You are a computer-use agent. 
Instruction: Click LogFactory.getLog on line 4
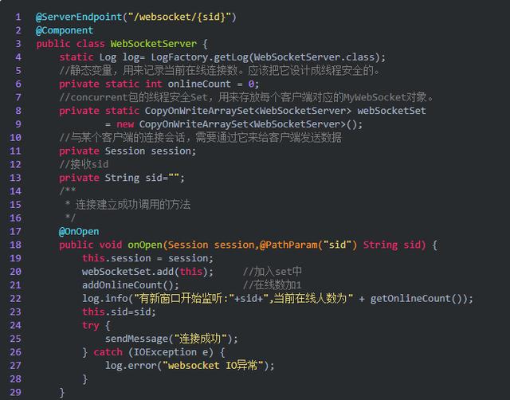[199, 57]
